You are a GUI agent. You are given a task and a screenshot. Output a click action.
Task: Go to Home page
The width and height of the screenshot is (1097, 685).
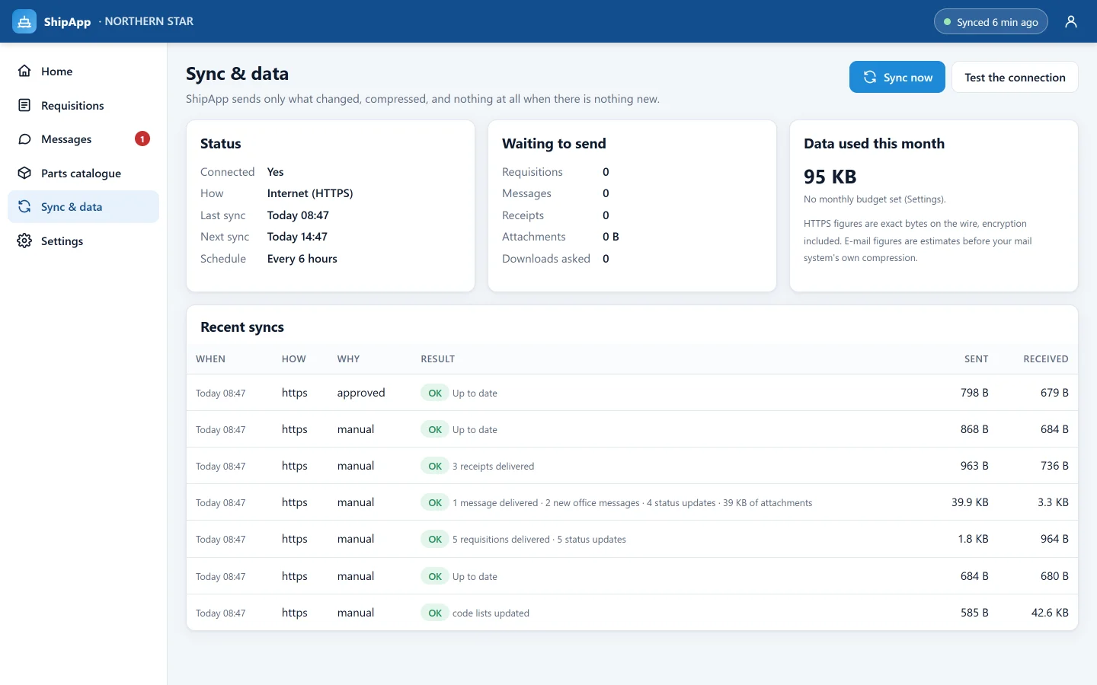coord(83,71)
